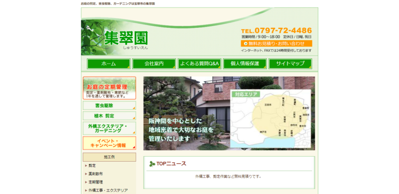The height and width of the screenshot is (194, 399).
Task: Open よくある質問Q&A menu item
Action: pos(199,64)
